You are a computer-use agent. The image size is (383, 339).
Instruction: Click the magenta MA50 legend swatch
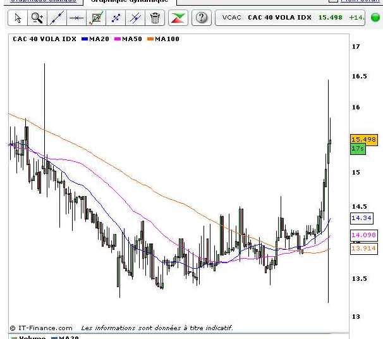click(x=118, y=39)
